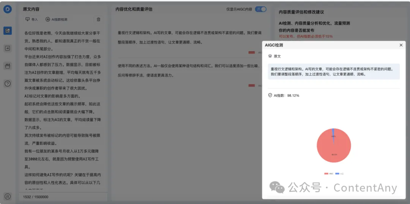Open help via question mark icon
Image resolution: width=410 pixels, height=204 pixels.
pos(8,84)
